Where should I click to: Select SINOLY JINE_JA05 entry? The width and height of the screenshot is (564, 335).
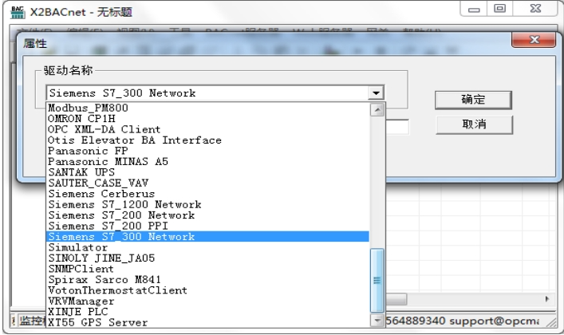click(x=208, y=258)
